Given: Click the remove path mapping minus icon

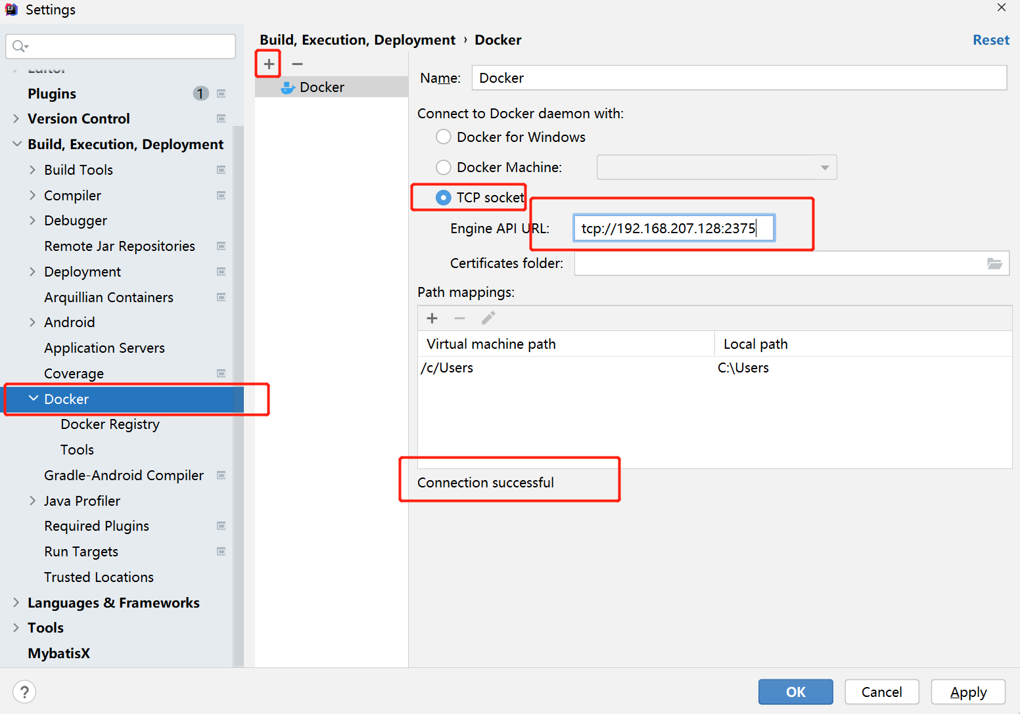Looking at the screenshot, I should click(459, 319).
